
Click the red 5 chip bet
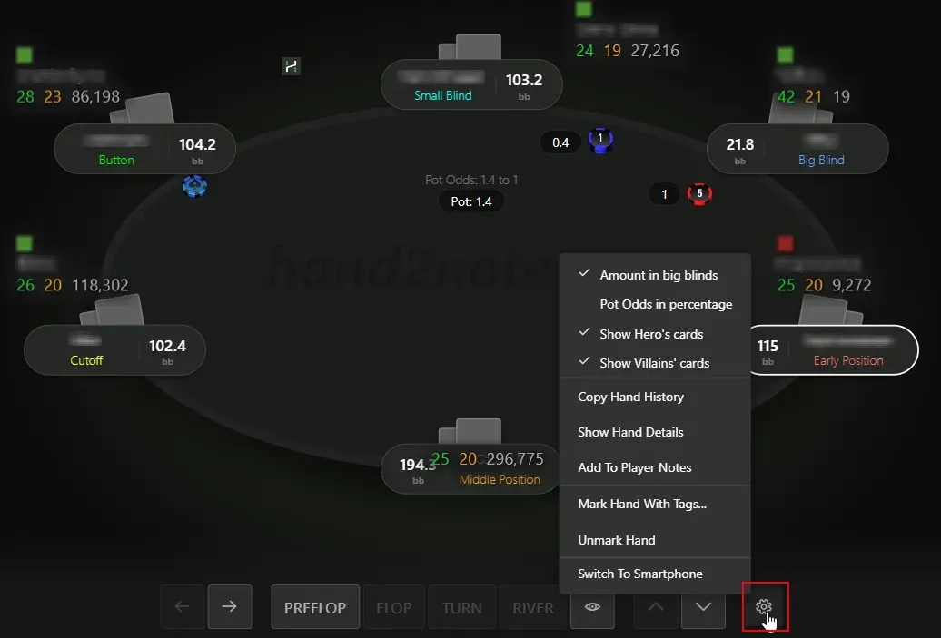[x=699, y=193]
